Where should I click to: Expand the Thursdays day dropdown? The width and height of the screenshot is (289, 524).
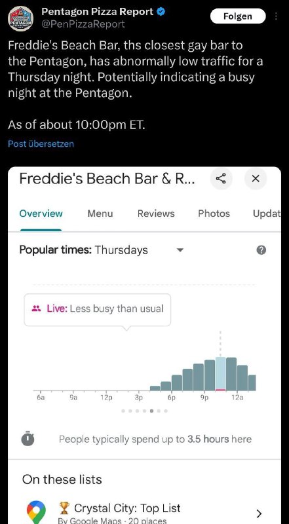[180, 250]
